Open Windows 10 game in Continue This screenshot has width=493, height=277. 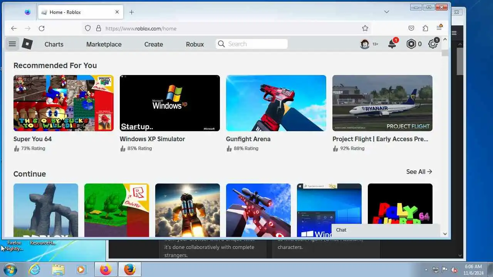[329, 204]
